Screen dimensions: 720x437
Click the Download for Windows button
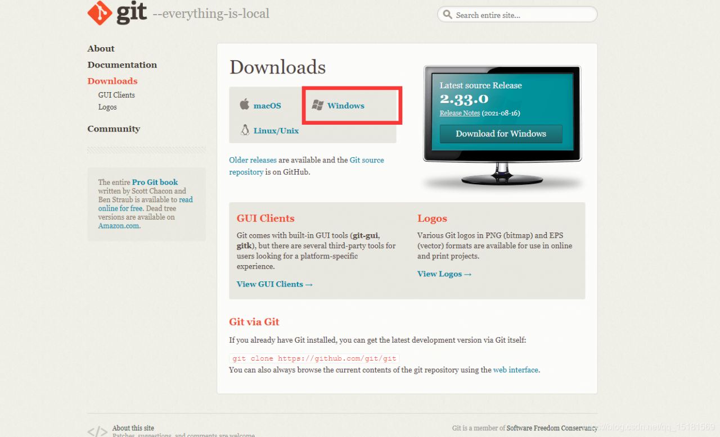tap(501, 134)
